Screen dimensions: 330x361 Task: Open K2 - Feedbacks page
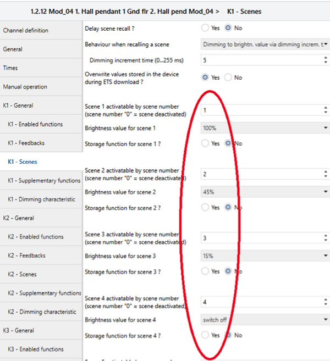click(41, 256)
